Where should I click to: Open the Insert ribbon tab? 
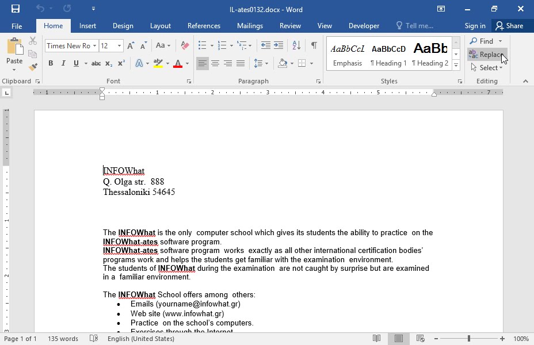tap(87, 26)
